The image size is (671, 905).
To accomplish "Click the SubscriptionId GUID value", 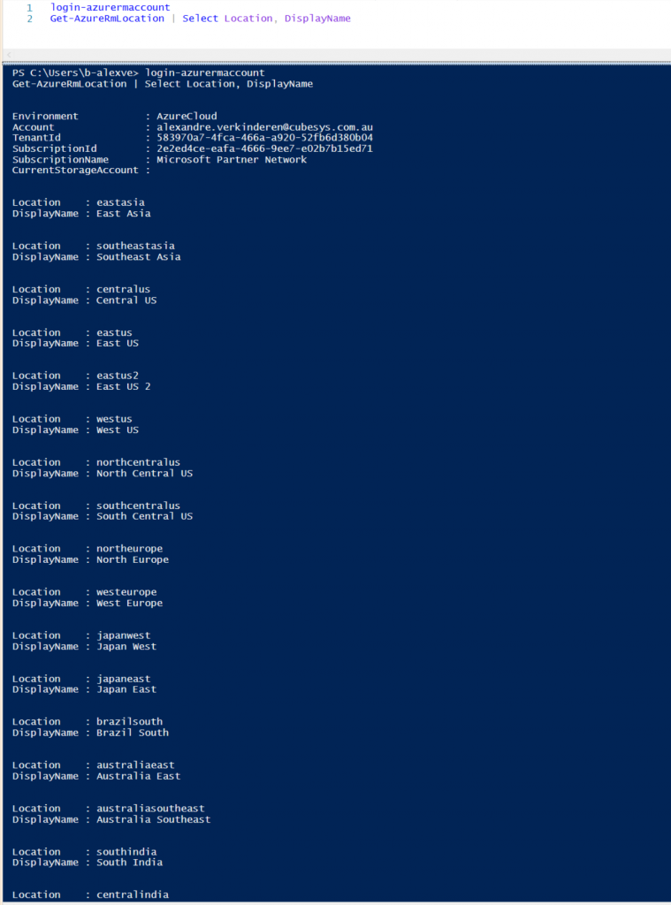I will pos(264,148).
